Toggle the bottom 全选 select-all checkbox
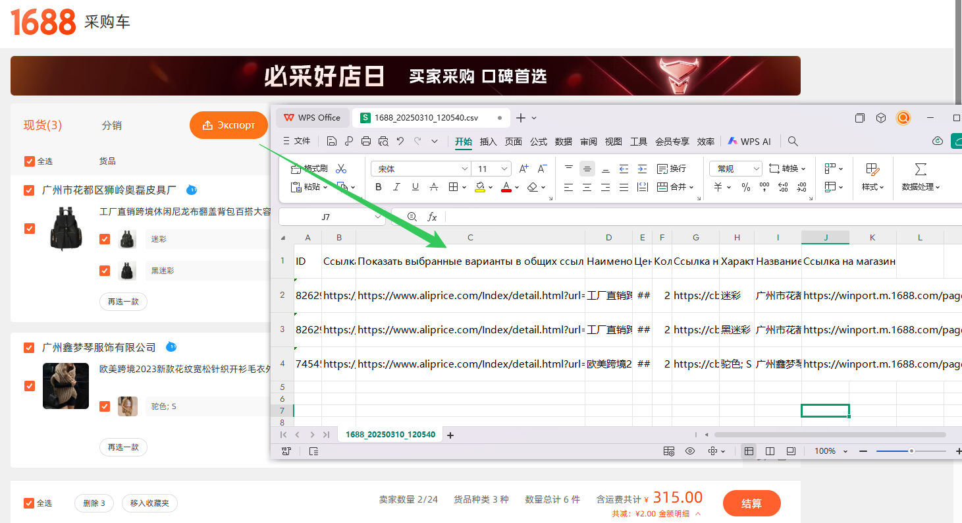The image size is (962, 523). pos(29,503)
